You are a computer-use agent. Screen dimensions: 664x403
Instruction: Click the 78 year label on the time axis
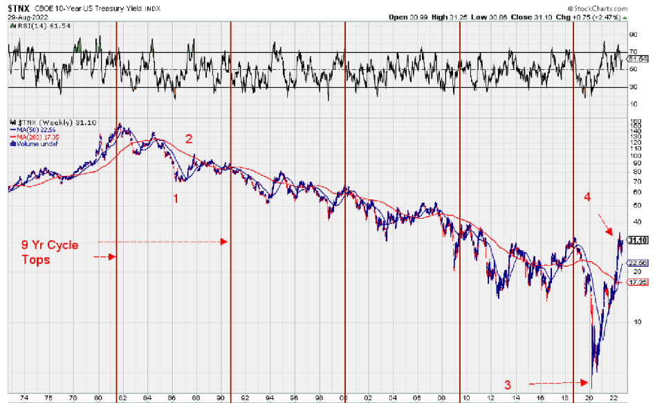coord(73,398)
